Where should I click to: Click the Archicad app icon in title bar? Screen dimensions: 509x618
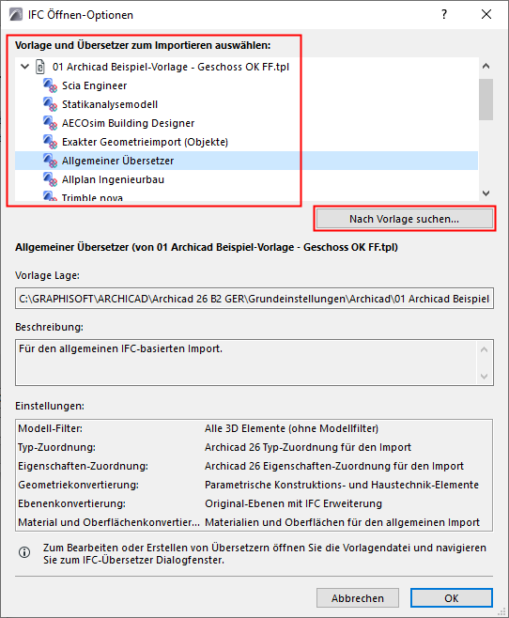coord(16,15)
